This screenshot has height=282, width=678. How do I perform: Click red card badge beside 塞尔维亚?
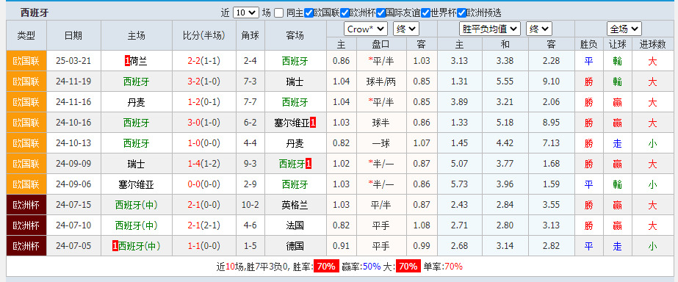pyautogui.click(x=313, y=123)
